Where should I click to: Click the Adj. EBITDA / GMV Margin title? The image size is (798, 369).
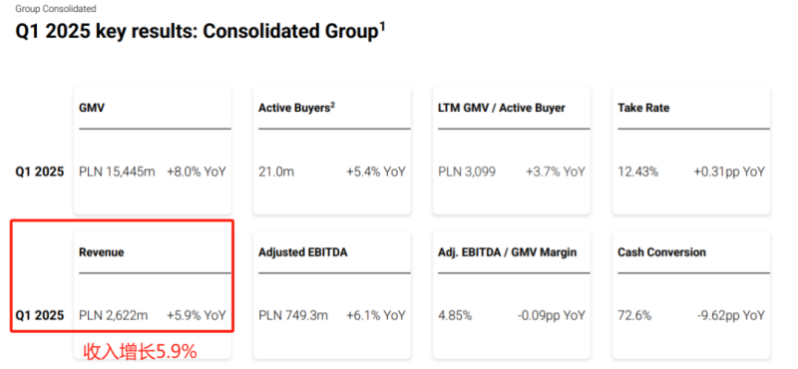coord(508,252)
